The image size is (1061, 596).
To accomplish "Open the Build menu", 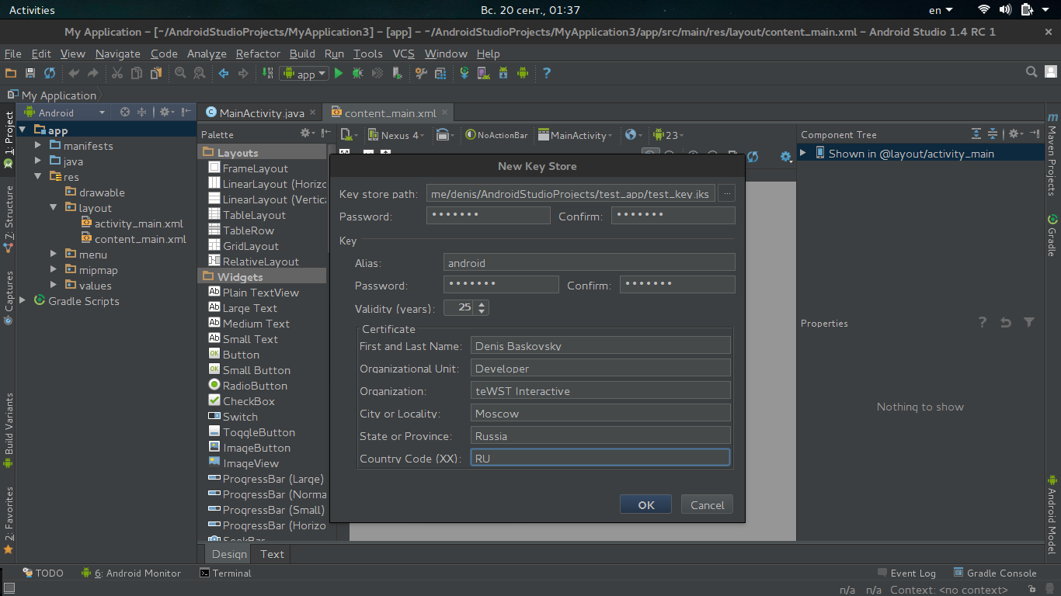I will 302,54.
